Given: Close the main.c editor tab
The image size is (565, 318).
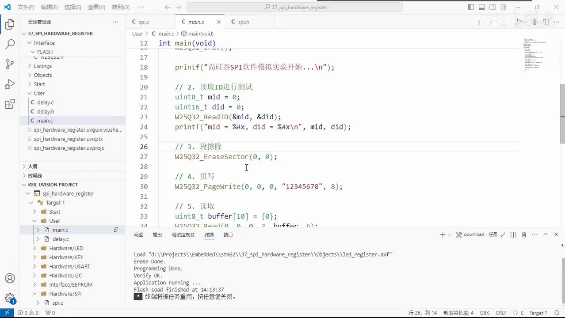Looking at the screenshot, I should click(218, 22).
